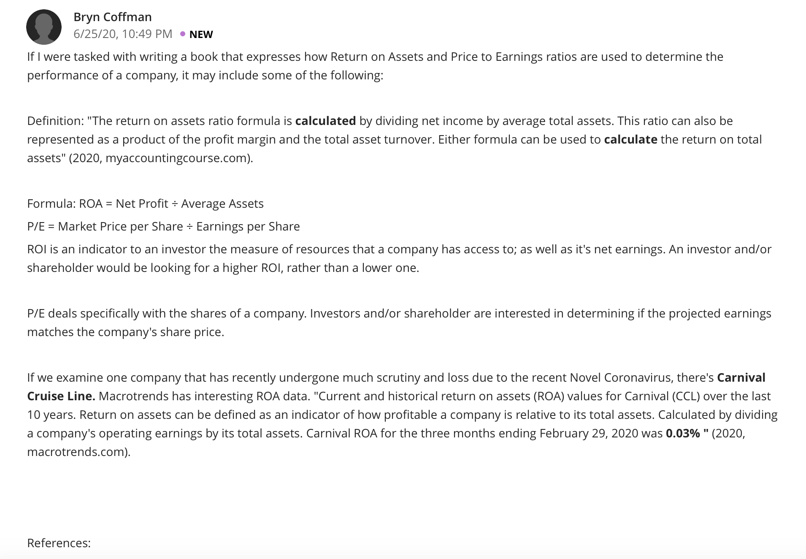The height and width of the screenshot is (559, 806).
Task: Click the myaccountingcourse.com citation text
Action: click(176, 158)
